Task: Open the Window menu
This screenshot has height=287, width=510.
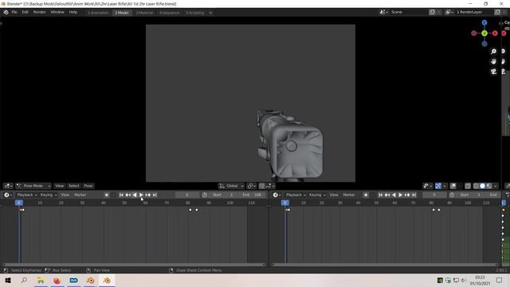Action: (x=57, y=12)
